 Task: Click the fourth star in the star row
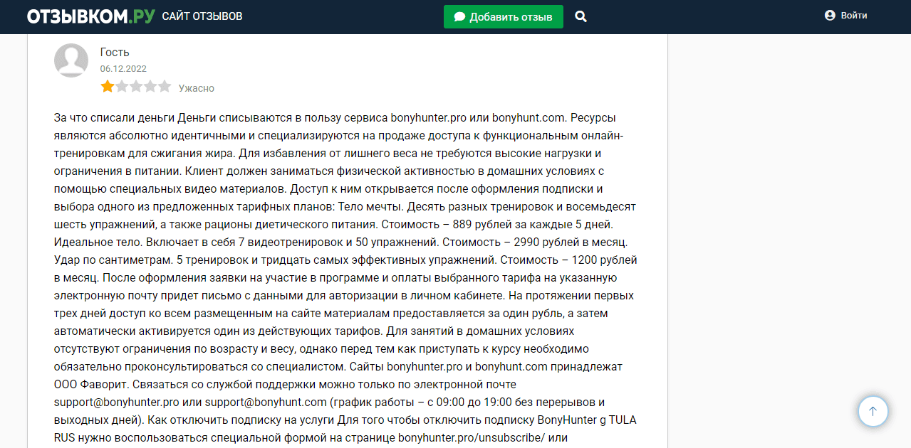coord(150,85)
